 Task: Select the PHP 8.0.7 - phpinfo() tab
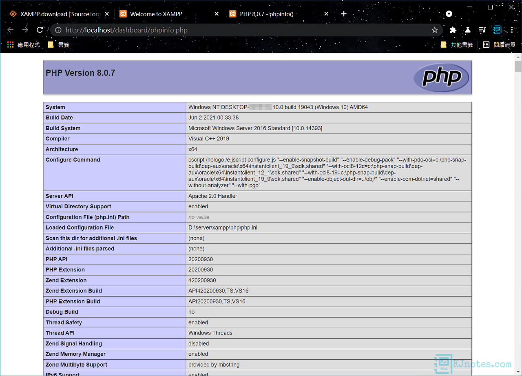tap(279, 14)
